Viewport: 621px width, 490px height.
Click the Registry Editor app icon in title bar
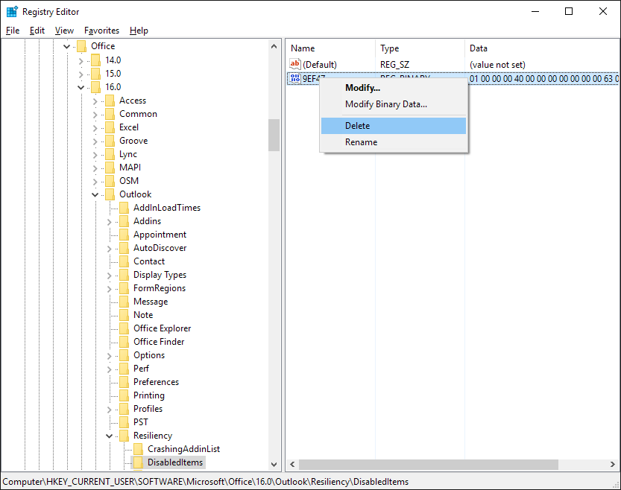click(x=12, y=11)
